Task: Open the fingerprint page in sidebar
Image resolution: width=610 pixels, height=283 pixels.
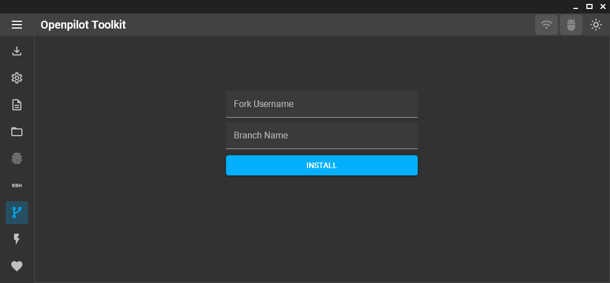Action: click(17, 159)
